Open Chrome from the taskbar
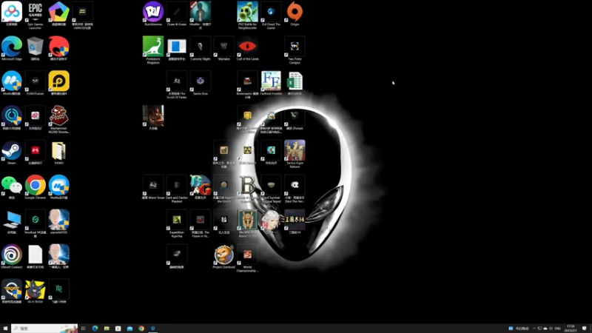Viewport: 592px width, 333px height. pos(141,329)
